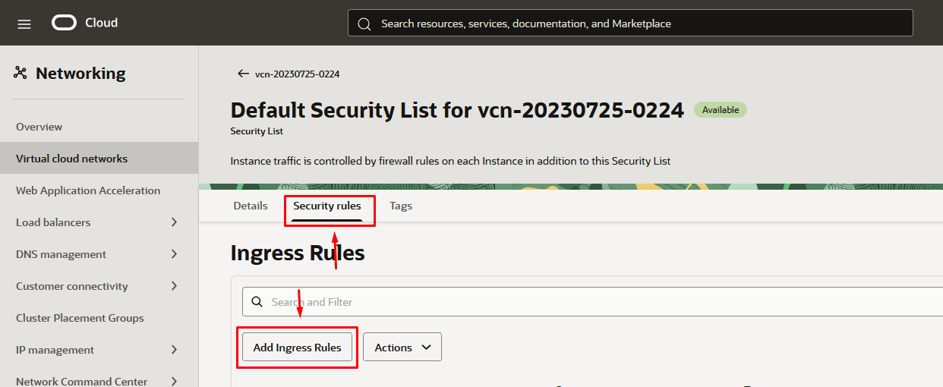Click the Search and Filter magnifier icon
The height and width of the screenshot is (387, 943).
click(x=257, y=302)
